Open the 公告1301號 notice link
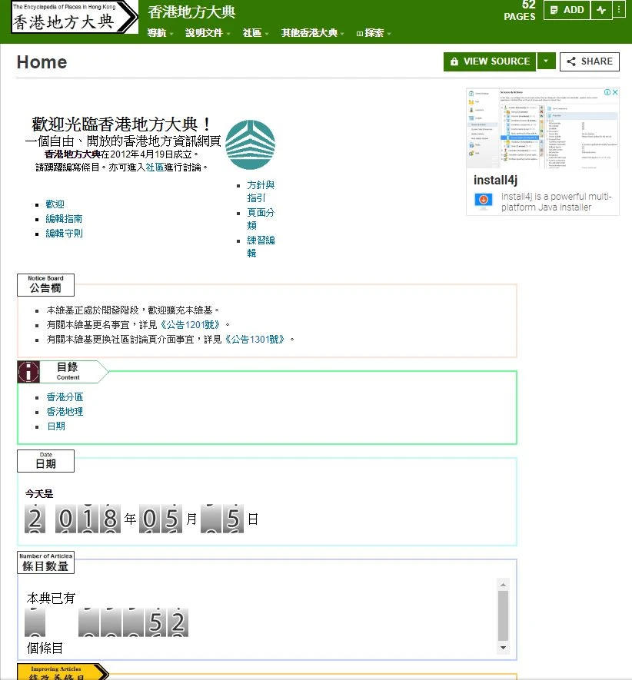This screenshot has width=632, height=680. (254, 340)
